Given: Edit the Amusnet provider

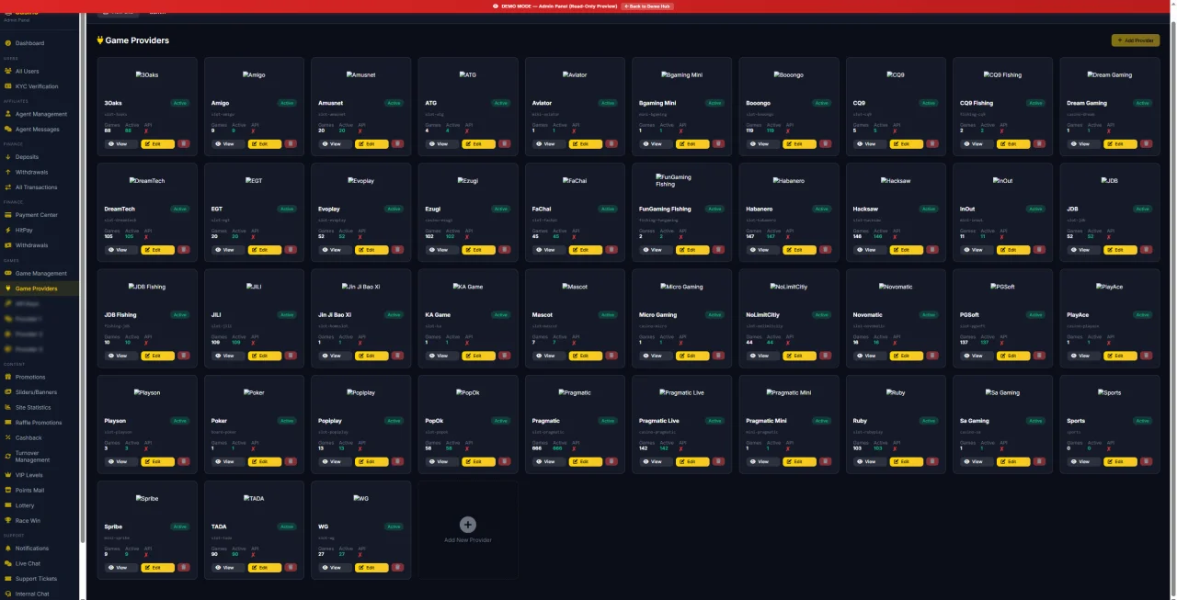Looking at the screenshot, I should pos(371,143).
